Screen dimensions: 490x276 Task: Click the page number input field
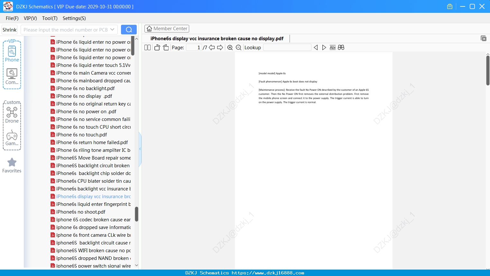point(194,48)
